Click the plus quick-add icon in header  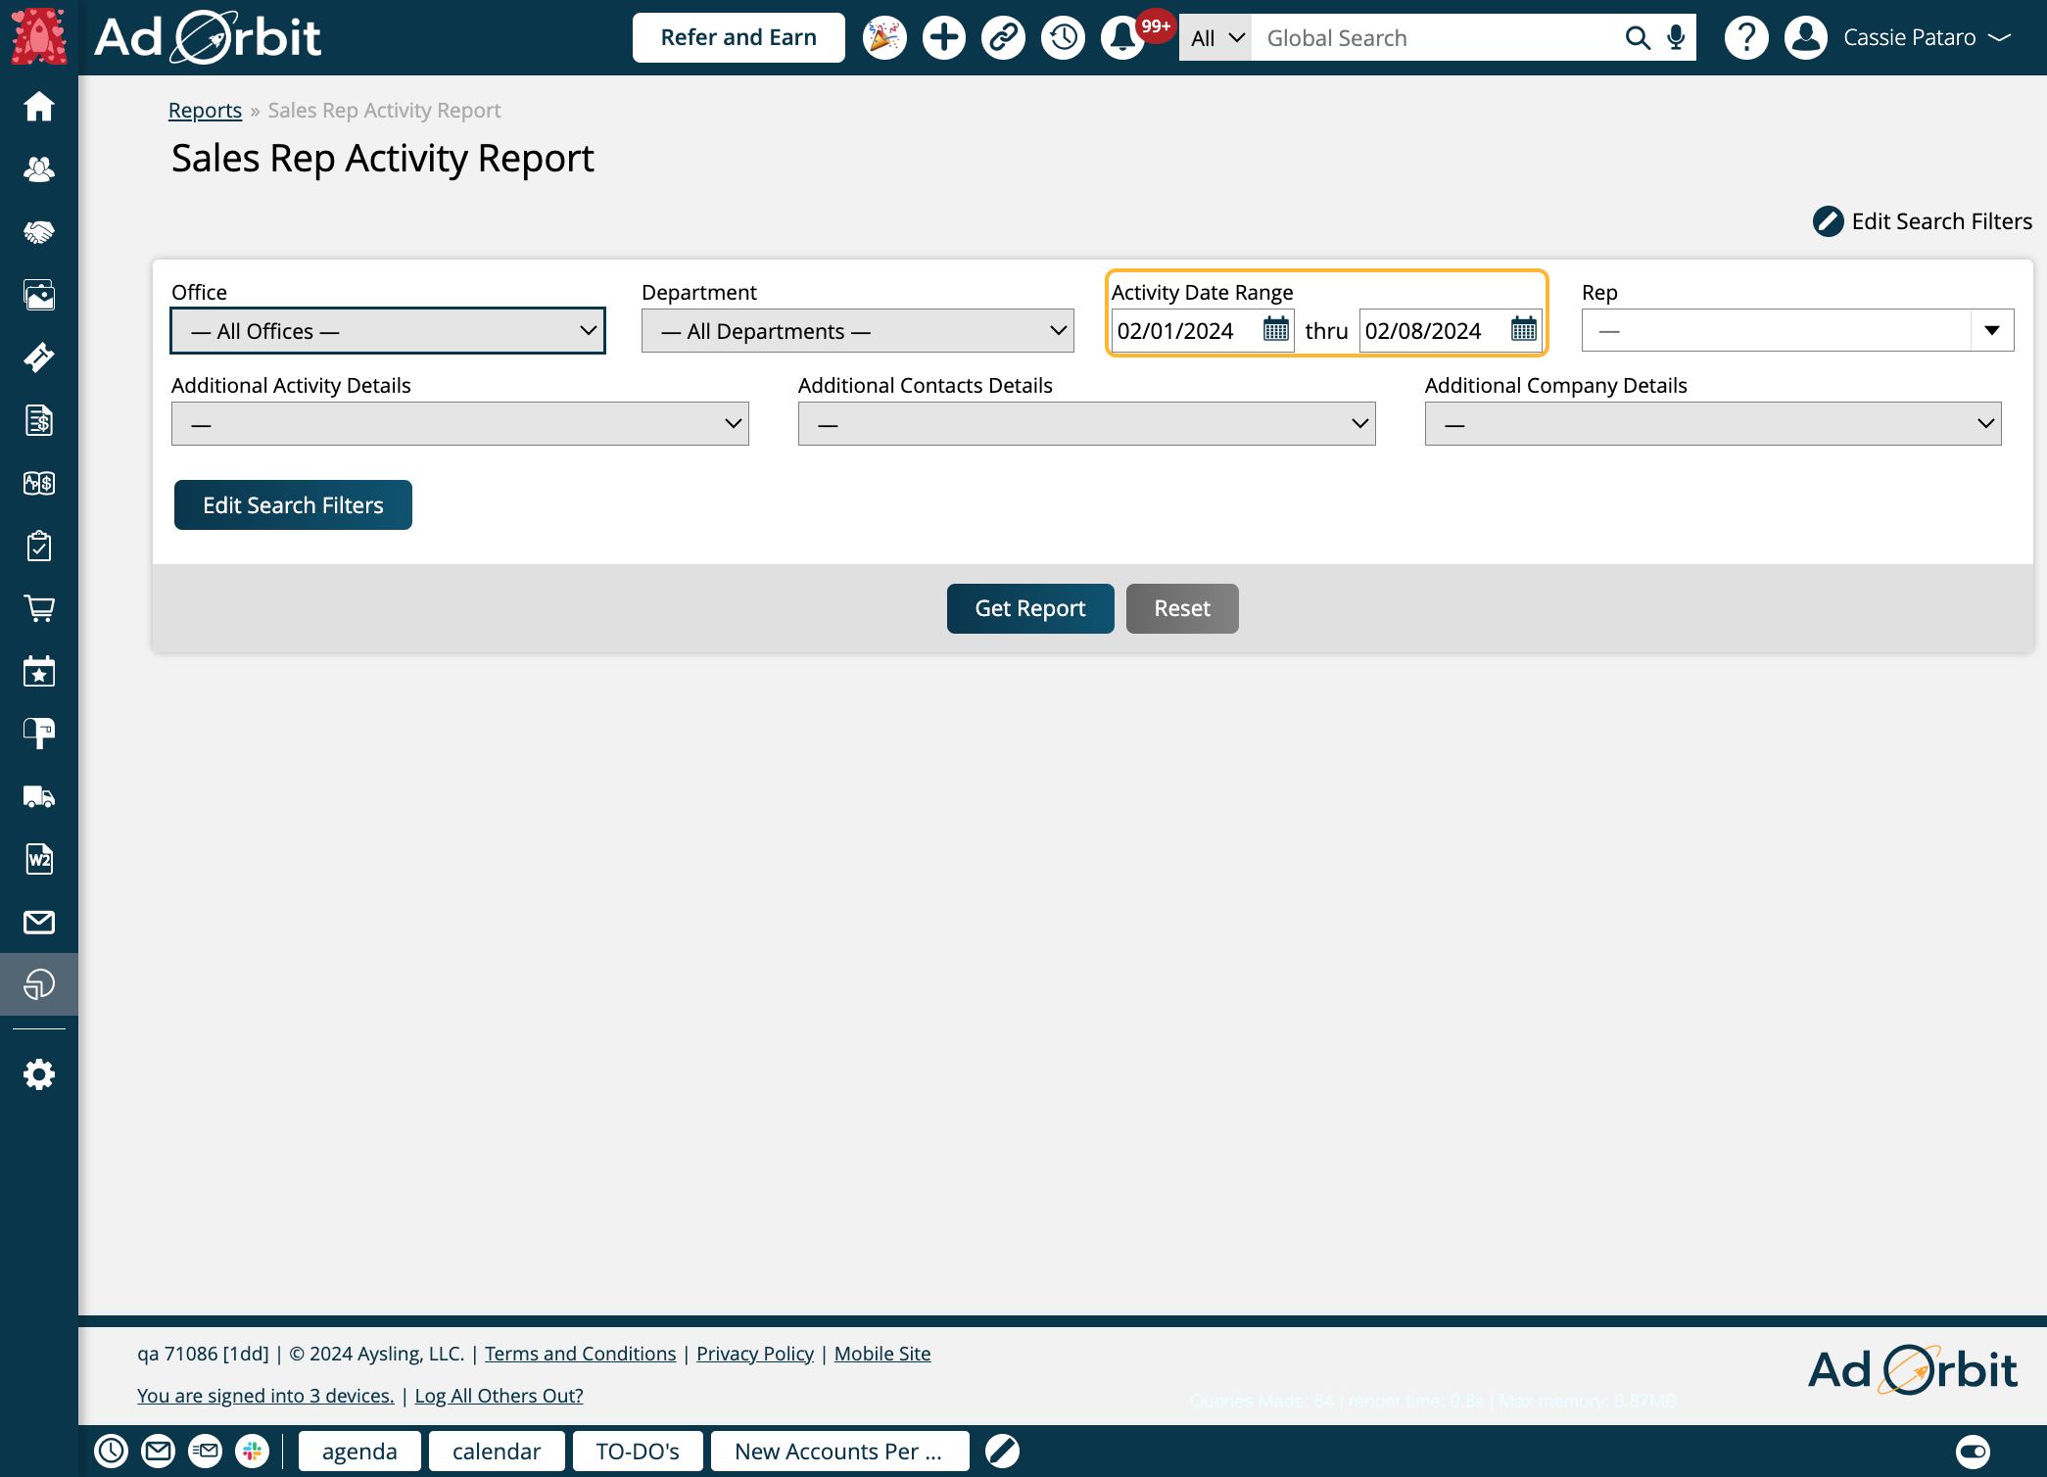click(943, 37)
